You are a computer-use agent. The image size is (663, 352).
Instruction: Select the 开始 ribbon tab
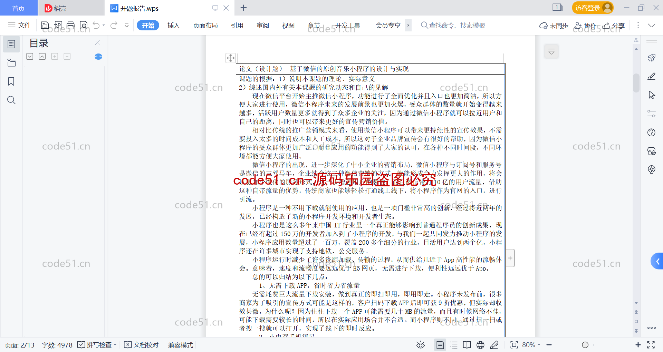(148, 25)
